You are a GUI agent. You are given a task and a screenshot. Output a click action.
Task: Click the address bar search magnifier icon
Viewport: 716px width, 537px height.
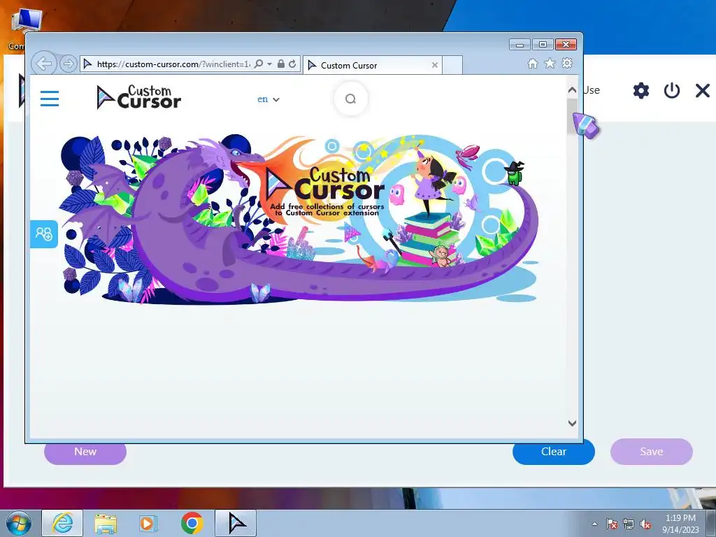click(259, 64)
